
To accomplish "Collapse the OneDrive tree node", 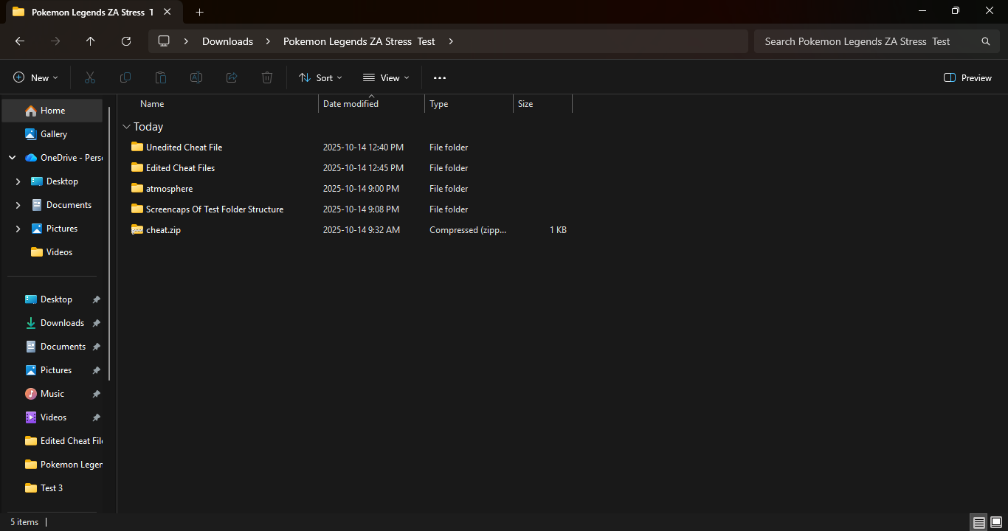I will 12,157.
